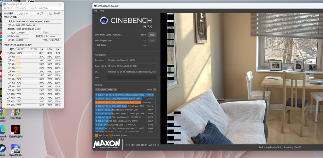This screenshot has width=323, height=158.
Task: Click コア #9 minimum value 29°C
Action: pos(42,90)
